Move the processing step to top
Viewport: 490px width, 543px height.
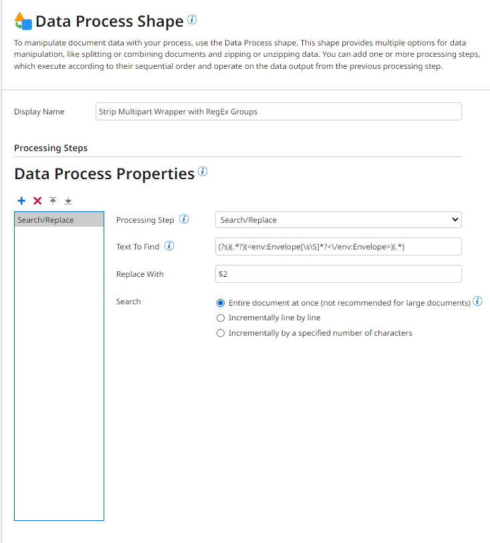53,201
